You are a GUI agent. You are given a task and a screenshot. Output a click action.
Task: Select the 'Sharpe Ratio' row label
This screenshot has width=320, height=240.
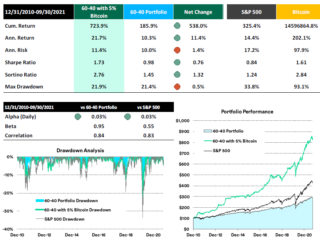(x=20, y=62)
